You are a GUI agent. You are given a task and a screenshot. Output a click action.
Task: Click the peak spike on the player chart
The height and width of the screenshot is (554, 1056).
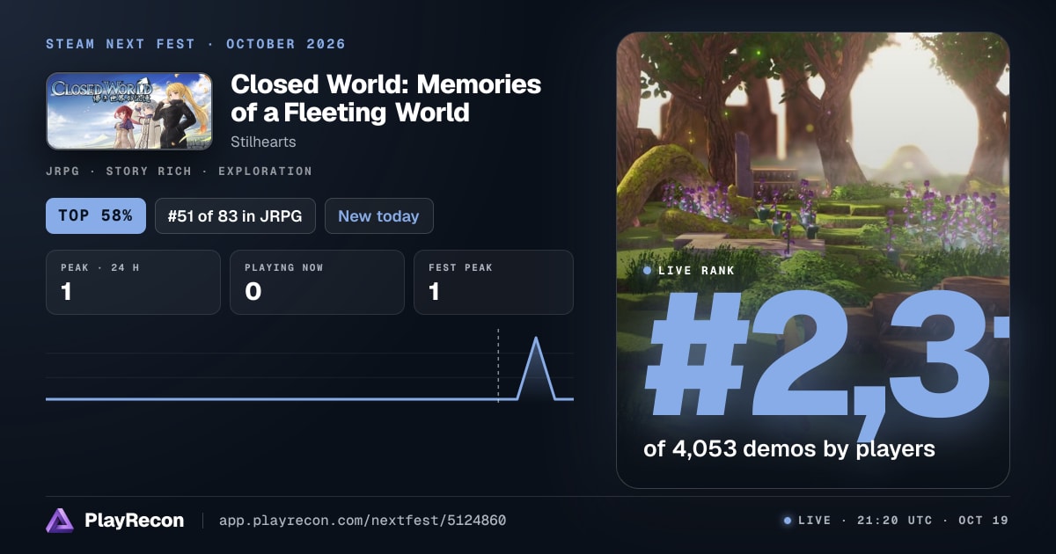536,368
